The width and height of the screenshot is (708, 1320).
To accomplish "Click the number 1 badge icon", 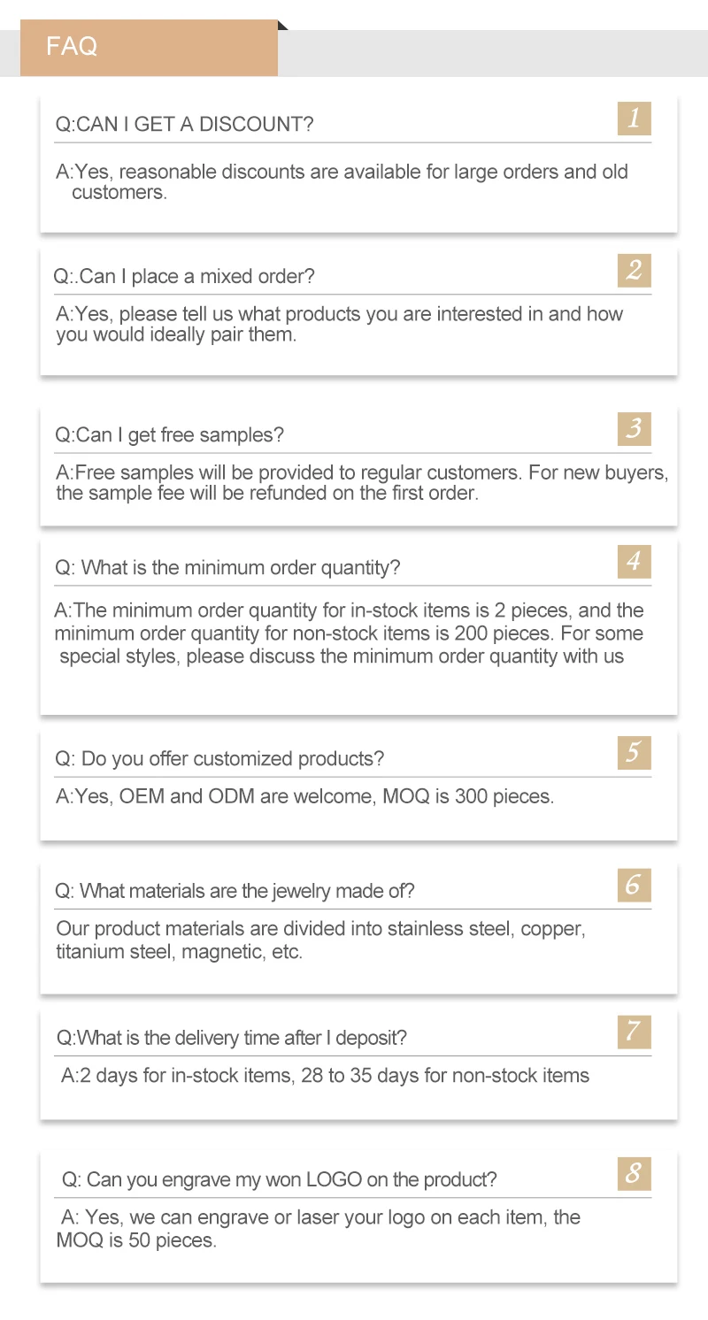I will coord(634,119).
